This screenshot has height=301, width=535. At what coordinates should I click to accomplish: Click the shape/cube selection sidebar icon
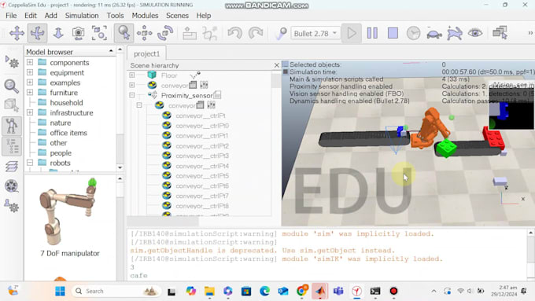(12, 105)
